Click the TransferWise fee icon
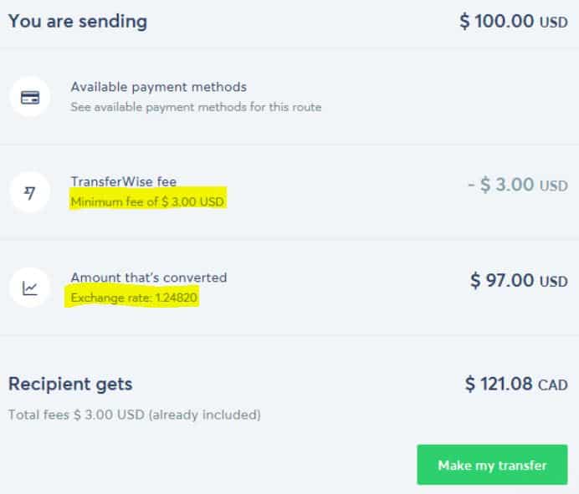The height and width of the screenshot is (494, 579). pyautogui.click(x=30, y=193)
